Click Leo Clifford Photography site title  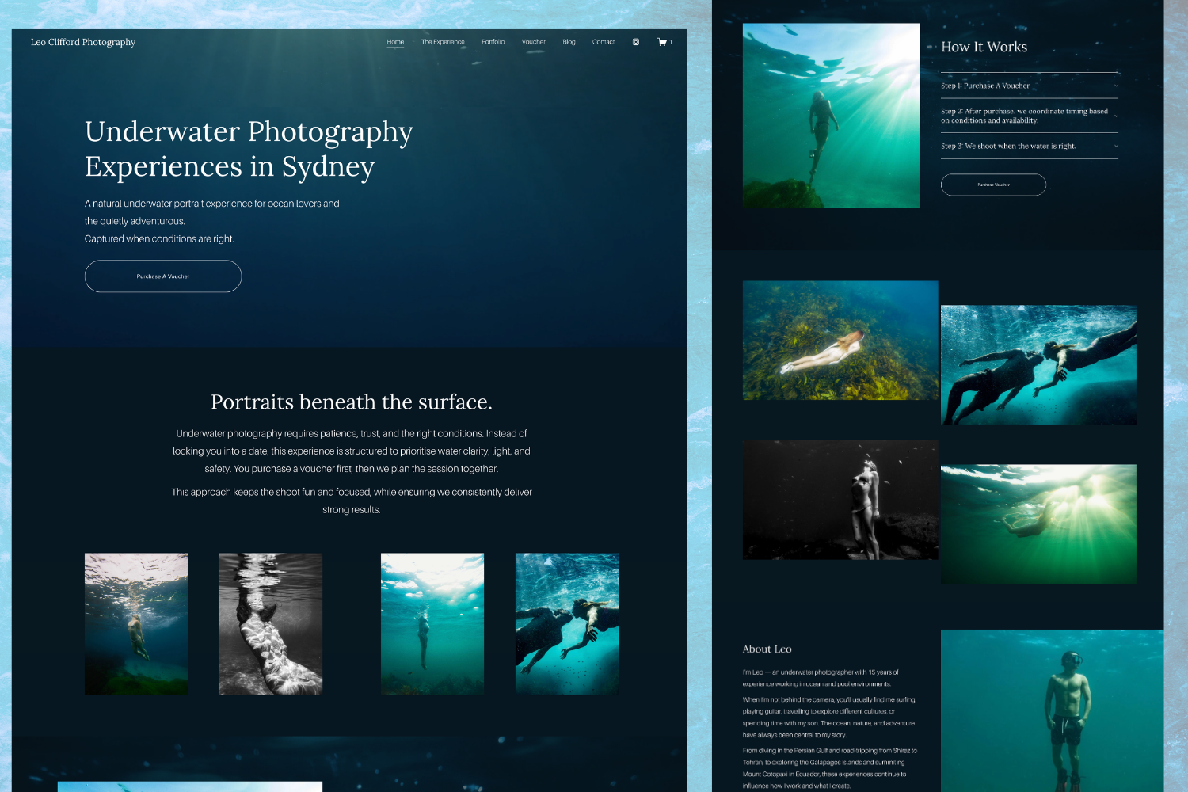click(83, 42)
